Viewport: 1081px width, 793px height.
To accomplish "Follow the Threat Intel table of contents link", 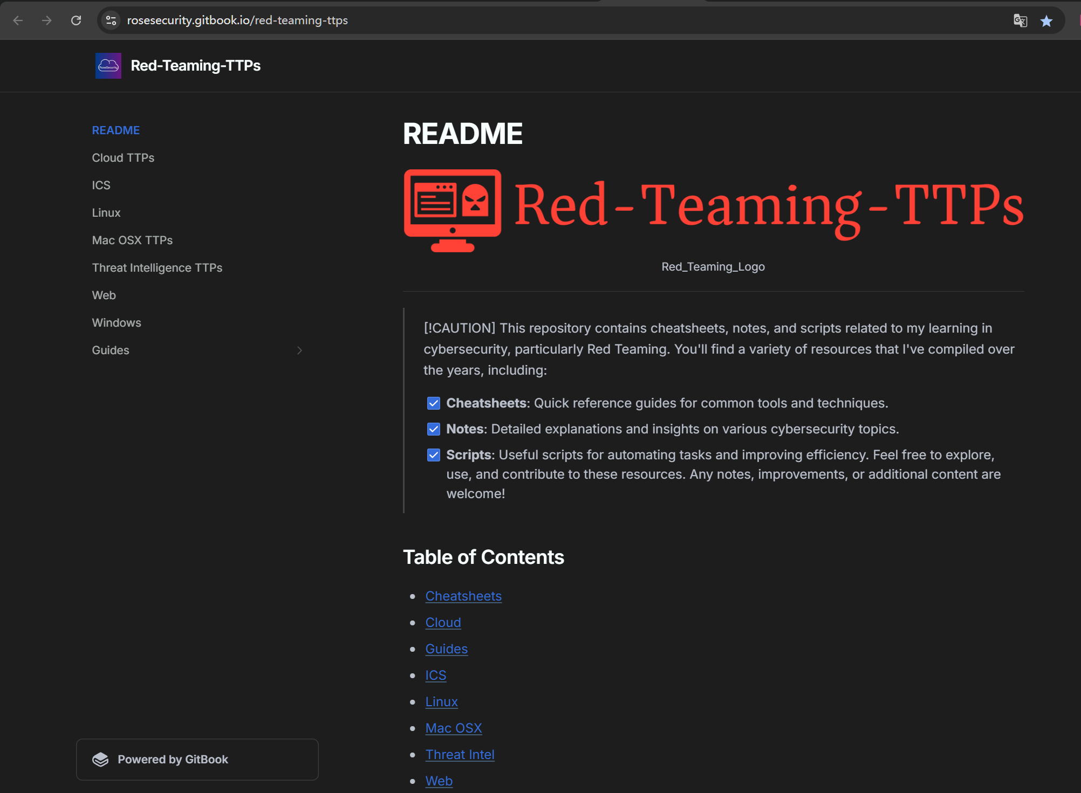I will (460, 755).
